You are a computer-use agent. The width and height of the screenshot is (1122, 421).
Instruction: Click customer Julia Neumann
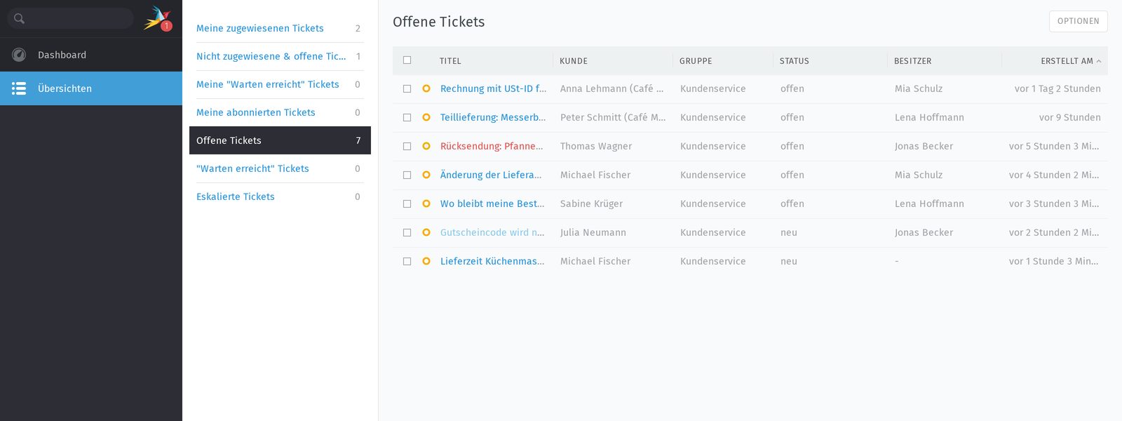click(x=593, y=232)
